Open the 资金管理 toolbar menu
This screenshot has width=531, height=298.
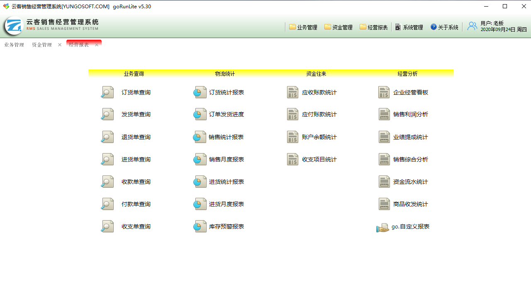pyautogui.click(x=339, y=27)
